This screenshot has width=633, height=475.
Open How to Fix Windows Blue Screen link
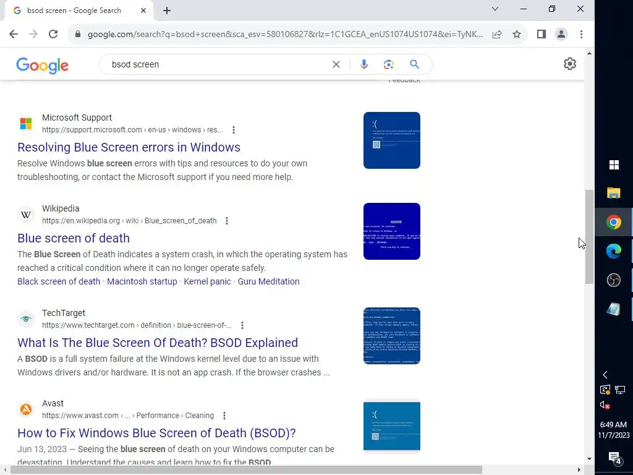click(156, 433)
